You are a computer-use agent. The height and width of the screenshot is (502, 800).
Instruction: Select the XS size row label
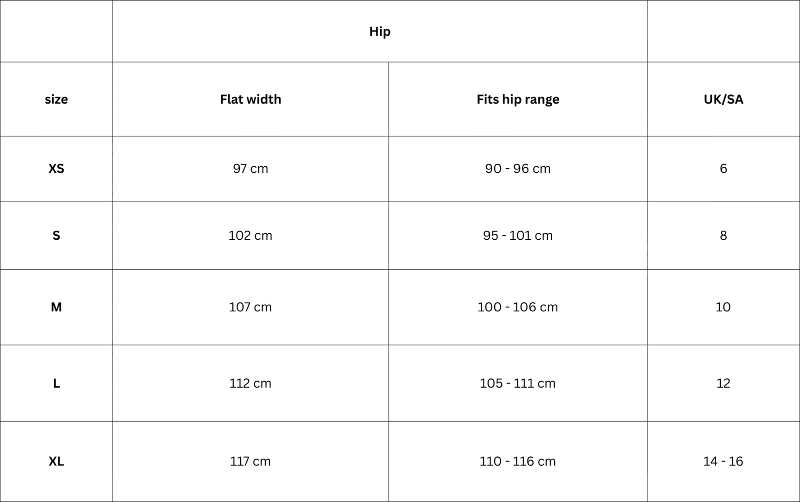tap(56, 169)
